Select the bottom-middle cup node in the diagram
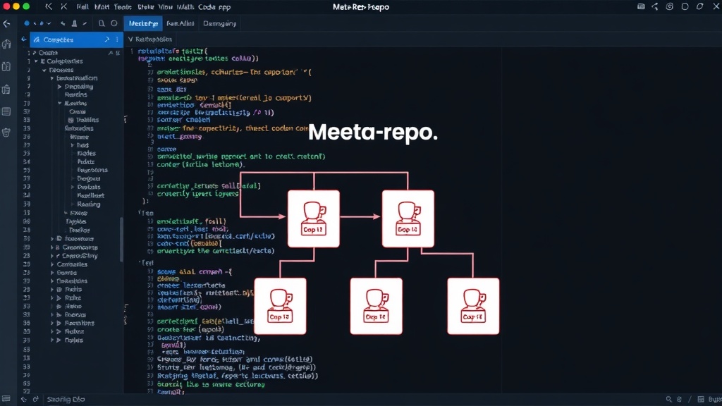Viewport: 722px width, 406px height. [x=377, y=306]
